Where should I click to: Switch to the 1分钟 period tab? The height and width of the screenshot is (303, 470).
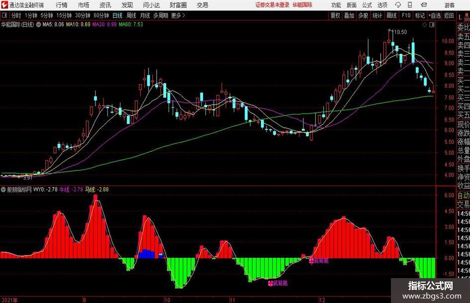[x=30, y=15]
